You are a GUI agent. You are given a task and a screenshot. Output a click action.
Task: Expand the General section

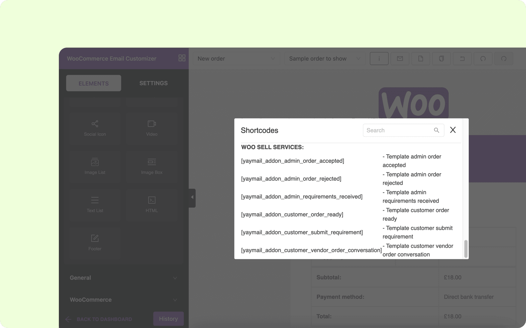click(x=123, y=278)
